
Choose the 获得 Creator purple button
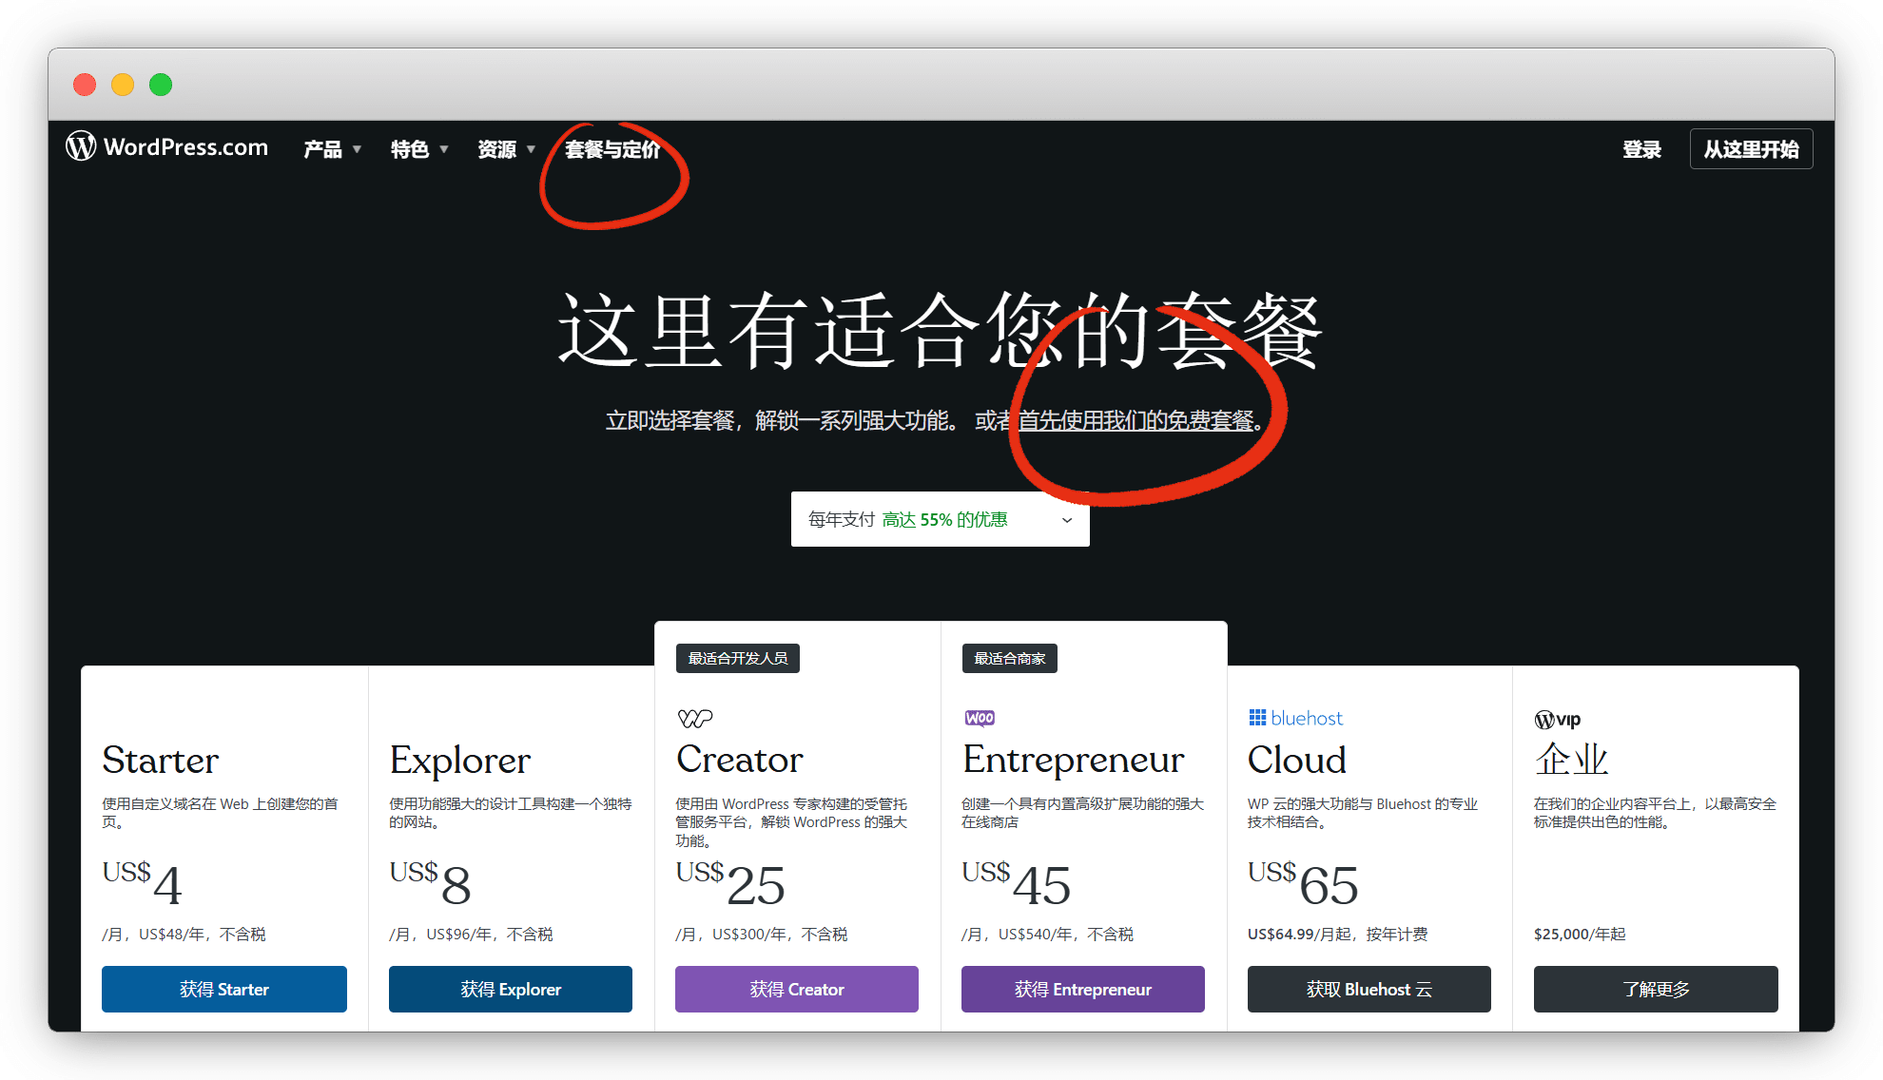797,989
